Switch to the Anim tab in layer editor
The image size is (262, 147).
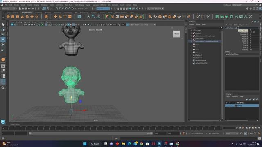236,94
